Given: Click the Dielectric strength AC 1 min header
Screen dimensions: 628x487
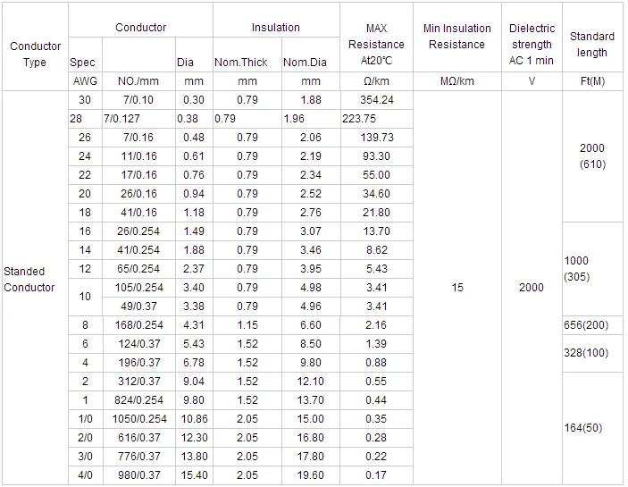Looking at the screenshot, I should pos(532,45).
